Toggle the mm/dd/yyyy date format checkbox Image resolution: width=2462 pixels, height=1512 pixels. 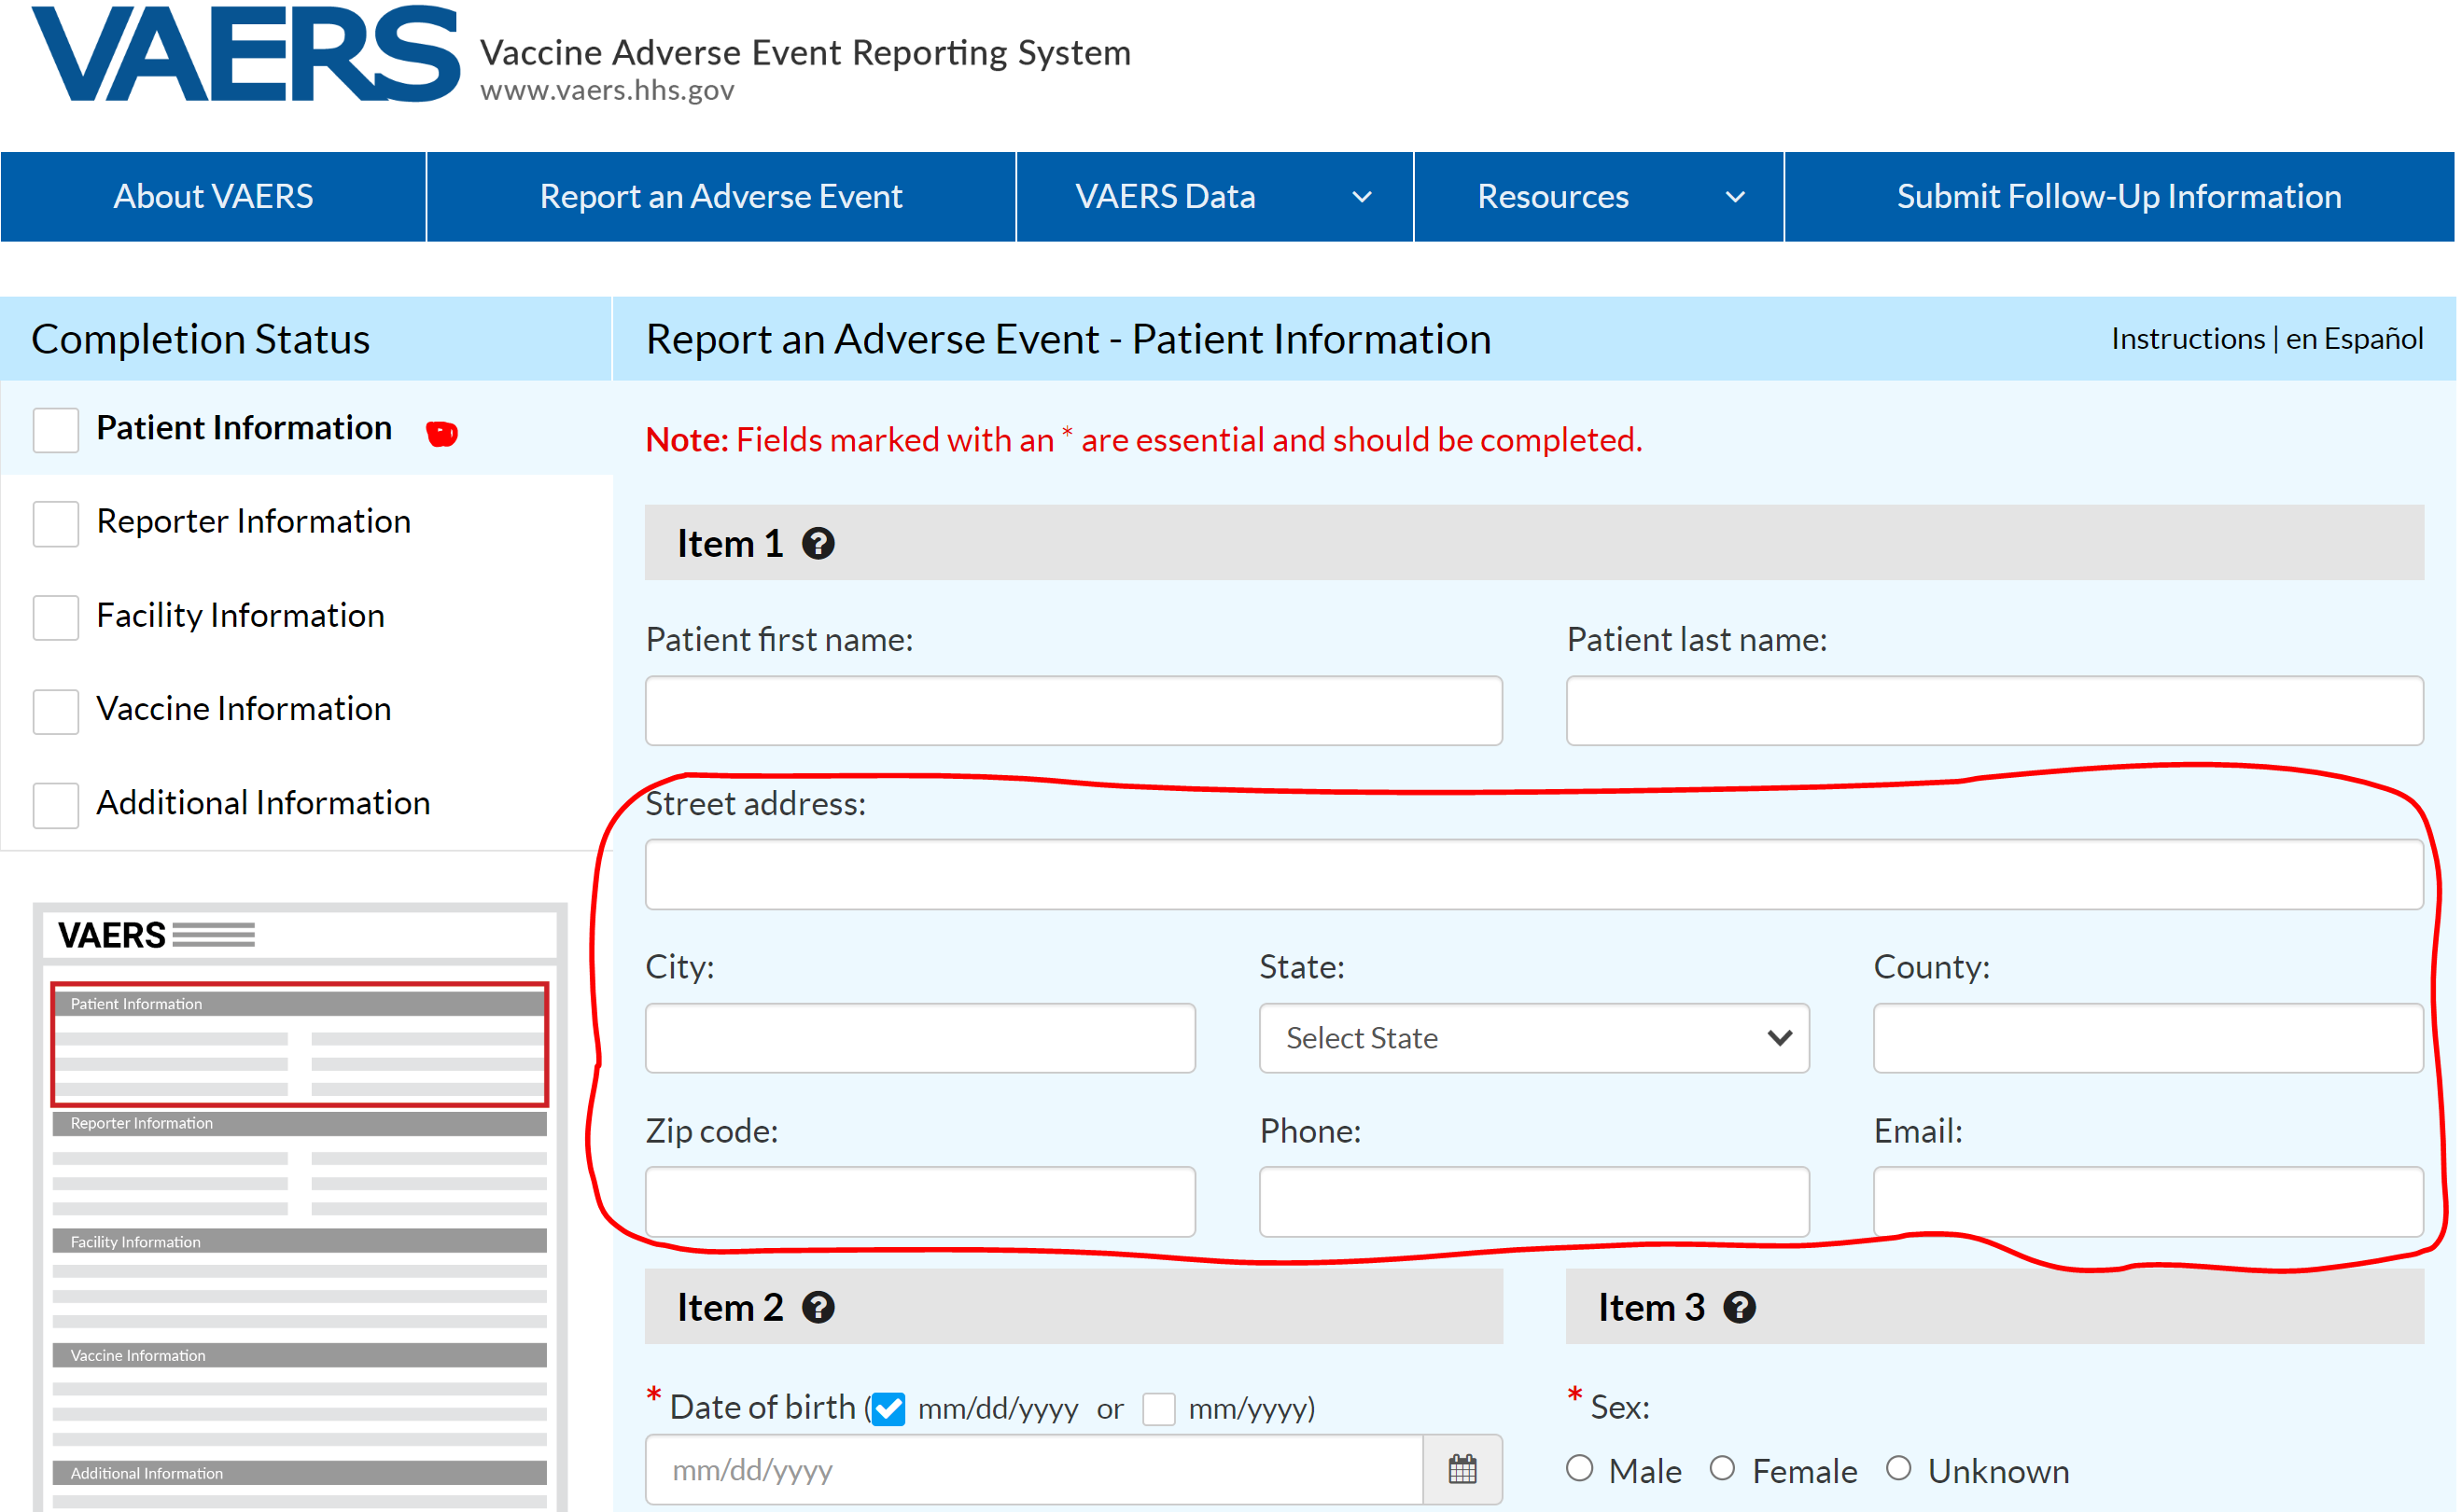tap(888, 1408)
